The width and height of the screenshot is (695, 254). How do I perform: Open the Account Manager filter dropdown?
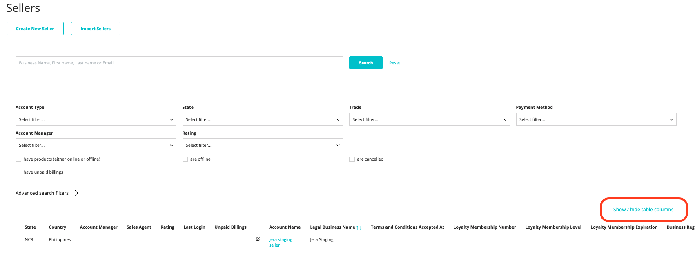96,145
